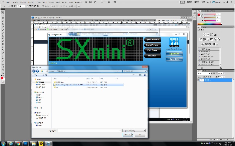Click Open Picture in SXi Logo Maker
The width and height of the screenshot is (235, 146).
(x=152, y=40)
